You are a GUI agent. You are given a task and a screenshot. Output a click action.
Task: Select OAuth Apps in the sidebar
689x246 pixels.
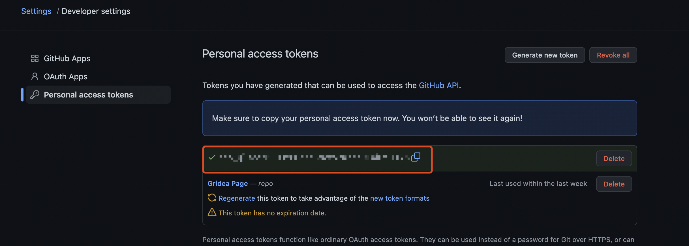click(x=66, y=77)
